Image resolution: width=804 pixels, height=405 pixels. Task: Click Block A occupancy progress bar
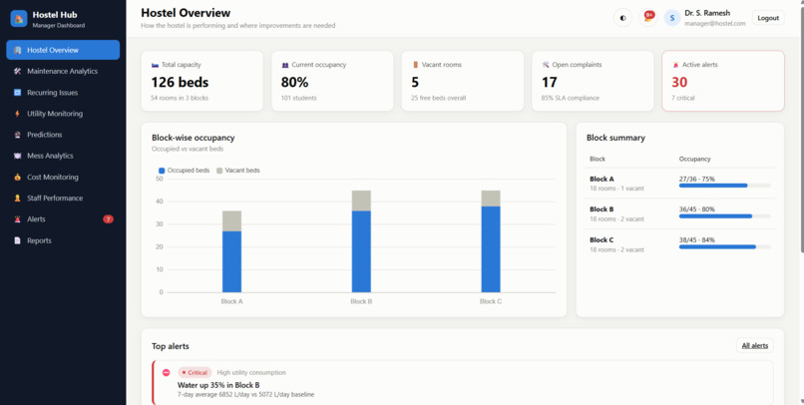point(724,186)
